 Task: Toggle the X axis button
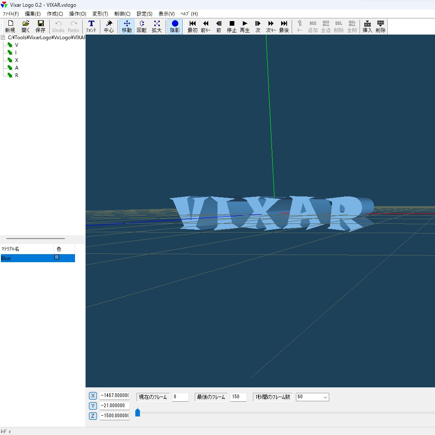point(92,395)
